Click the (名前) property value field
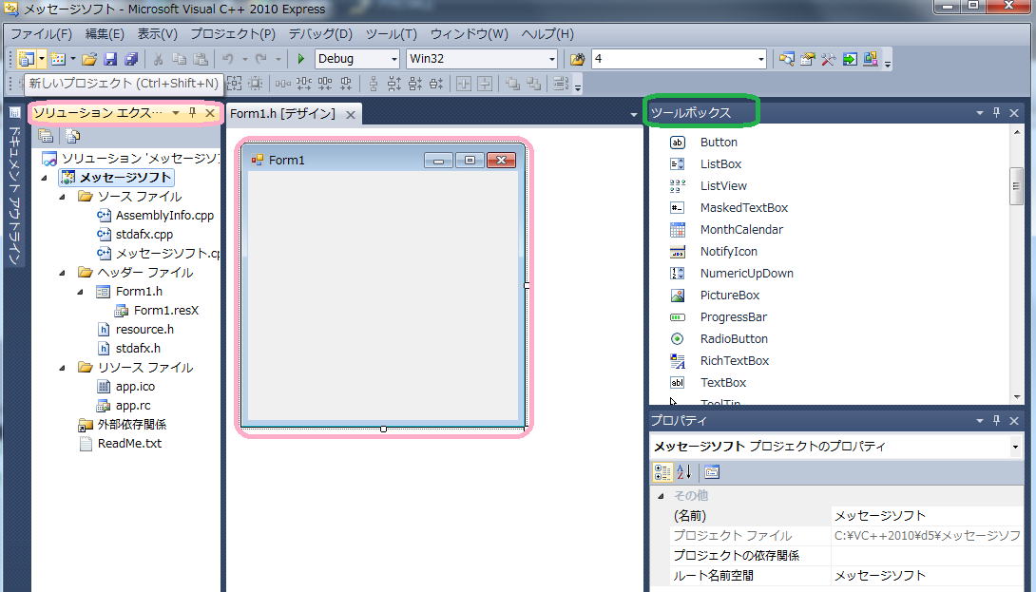1036x592 pixels. 926,516
